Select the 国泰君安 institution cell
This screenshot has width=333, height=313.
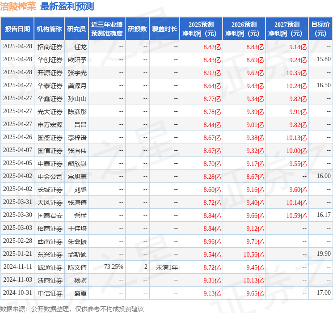(50, 216)
